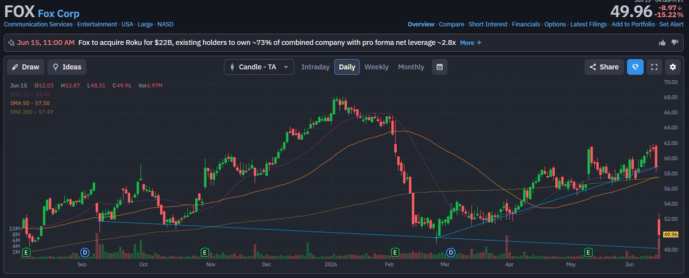This screenshot has width=689, height=278.
Task: Open the Fox to acquire Roku headline
Action: [267, 43]
